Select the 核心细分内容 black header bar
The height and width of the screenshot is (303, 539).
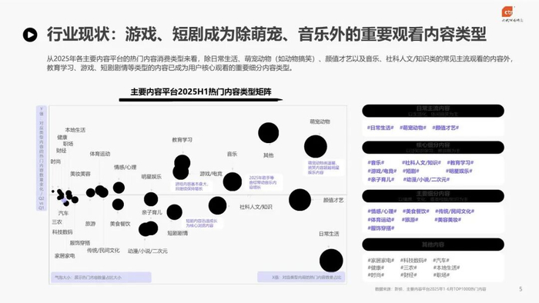pyautogui.click(x=433, y=147)
